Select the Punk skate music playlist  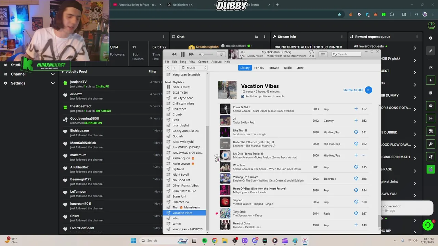click(x=184, y=191)
